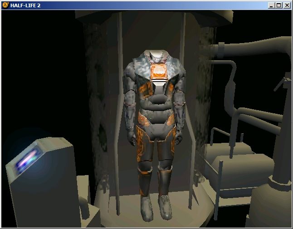Image resolution: width=293 pixels, height=229 pixels.
Task: Minimize the Half-Life 2 window
Action: point(271,5)
